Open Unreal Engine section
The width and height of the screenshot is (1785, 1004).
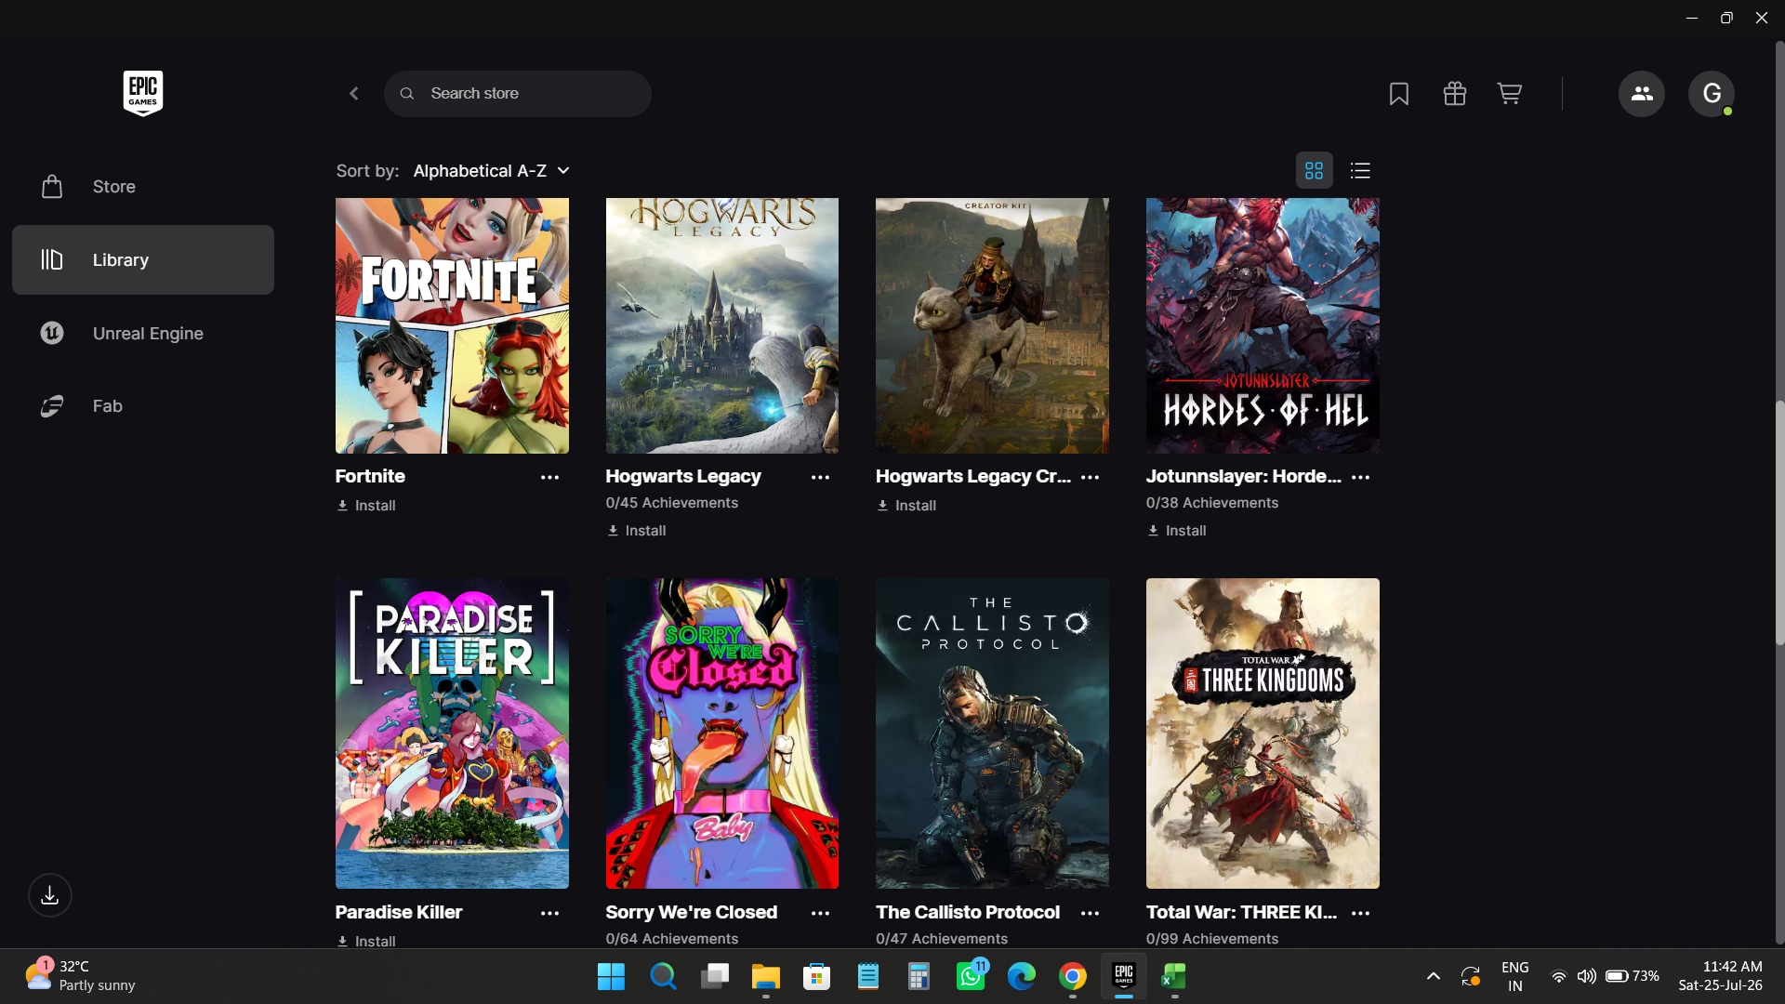pyautogui.click(x=143, y=333)
